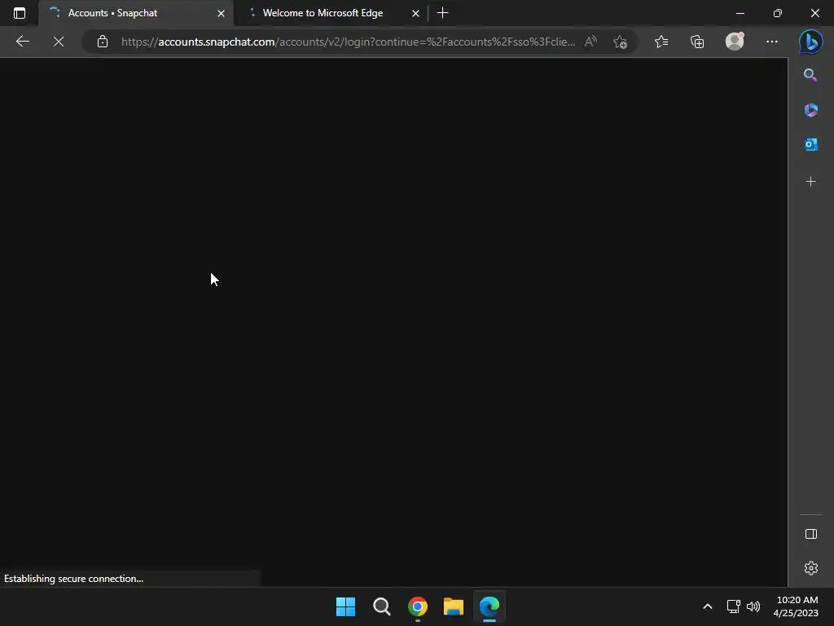Open sidebar settings gear
834x626 pixels.
pos(811,568)
